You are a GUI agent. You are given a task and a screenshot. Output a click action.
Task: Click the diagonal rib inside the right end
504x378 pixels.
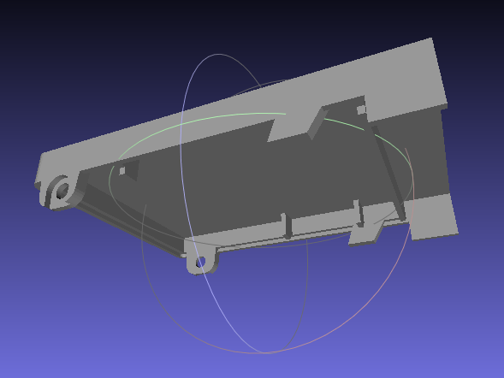388,172
